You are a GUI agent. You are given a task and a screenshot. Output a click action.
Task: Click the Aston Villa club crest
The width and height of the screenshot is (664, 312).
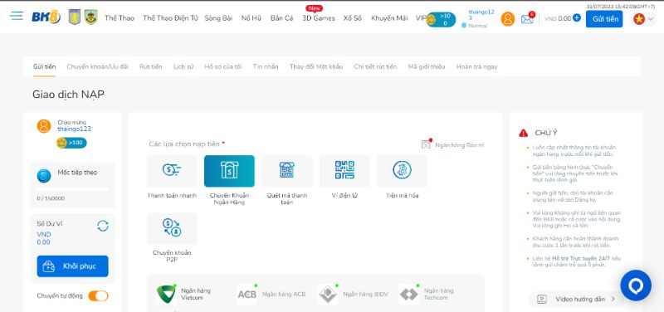(75, 17)
